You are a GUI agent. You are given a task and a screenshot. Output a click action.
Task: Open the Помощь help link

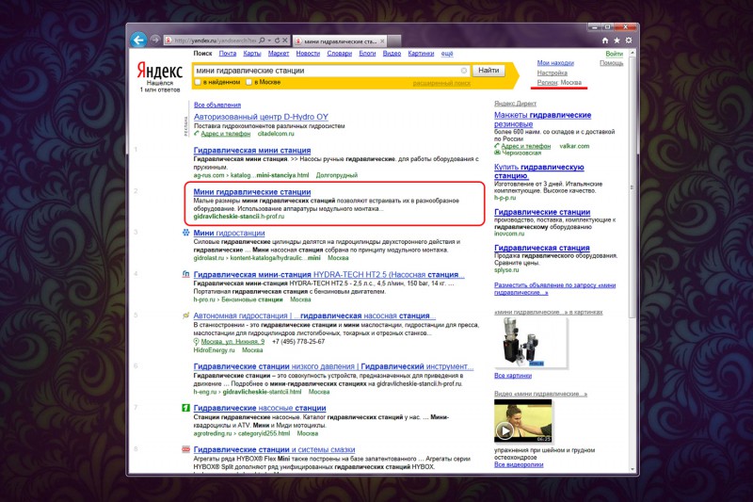[x=611, y=63]
